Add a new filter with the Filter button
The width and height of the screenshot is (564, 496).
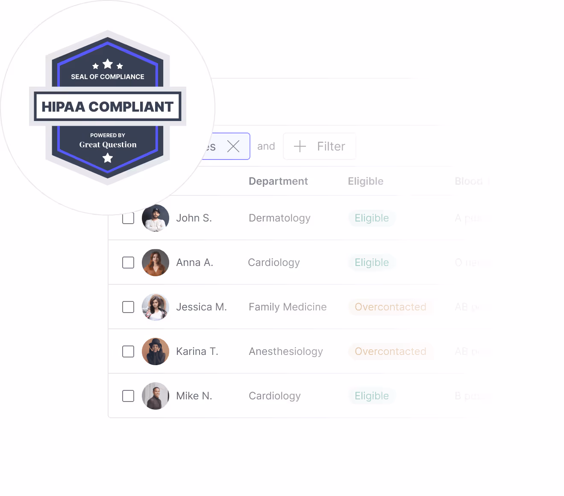320,146
